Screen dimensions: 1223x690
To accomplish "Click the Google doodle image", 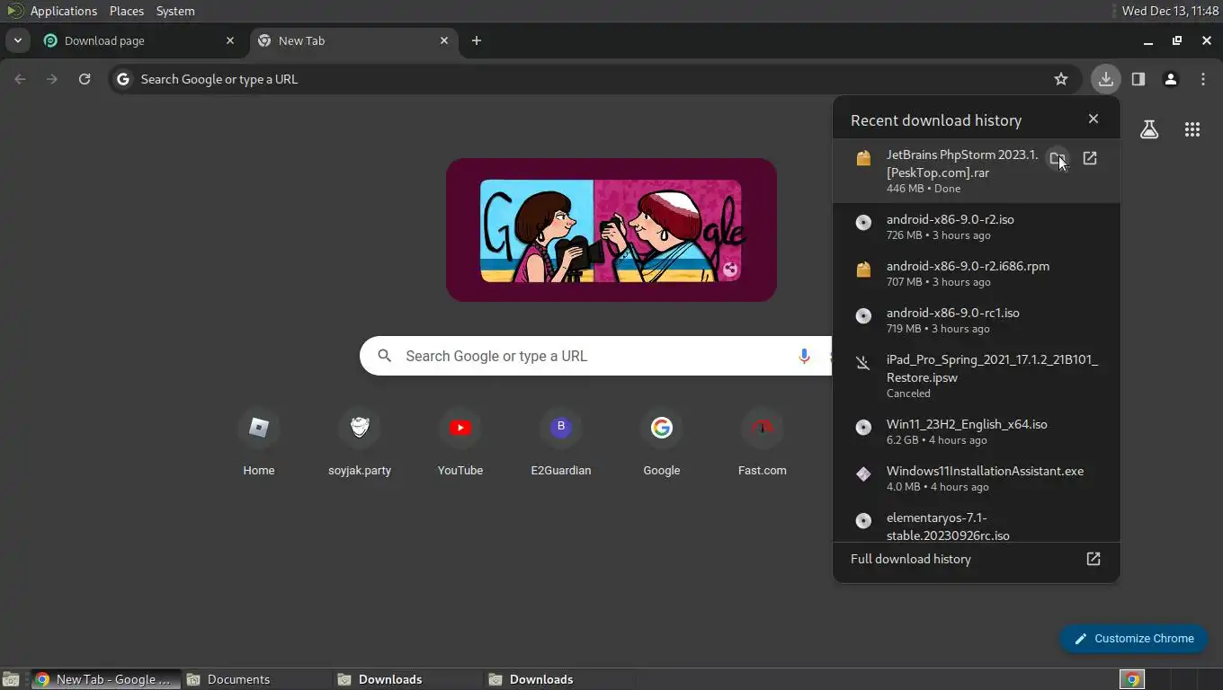I will pos(611,230).
